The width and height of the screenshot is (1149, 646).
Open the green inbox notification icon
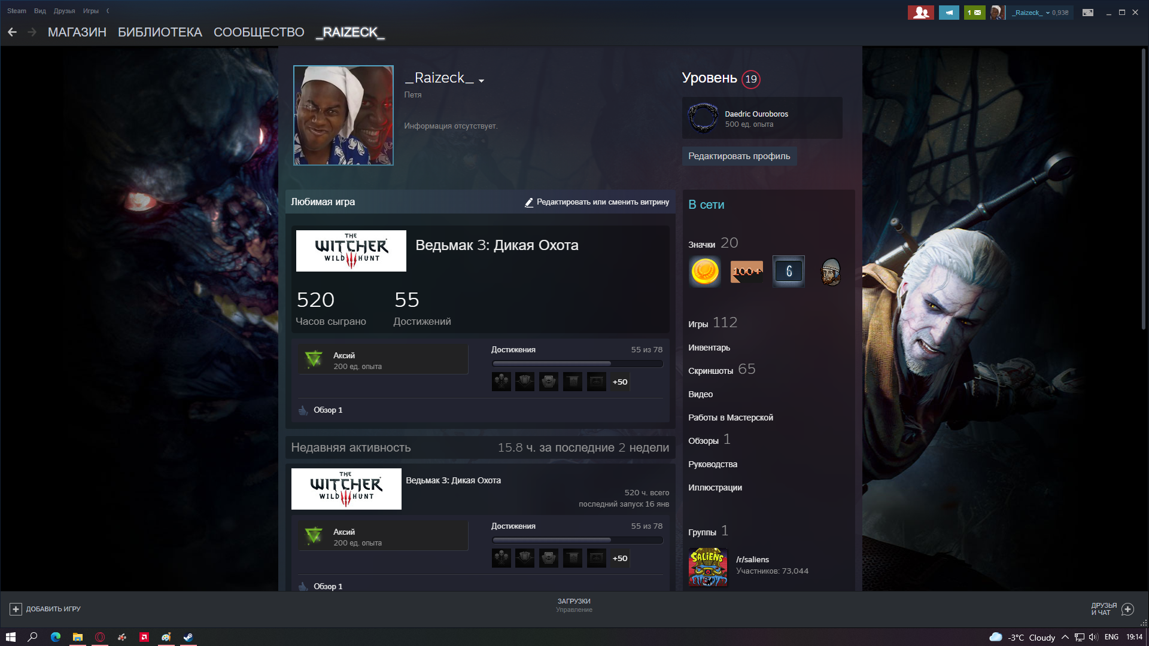pyautogui.click(x=974, y=13)
